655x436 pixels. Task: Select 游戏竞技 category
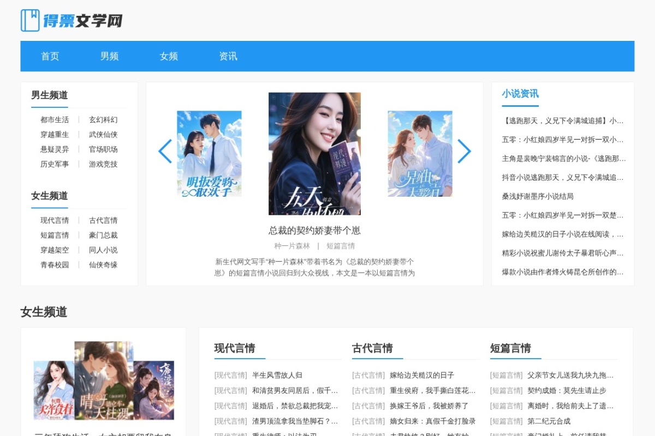103,163
